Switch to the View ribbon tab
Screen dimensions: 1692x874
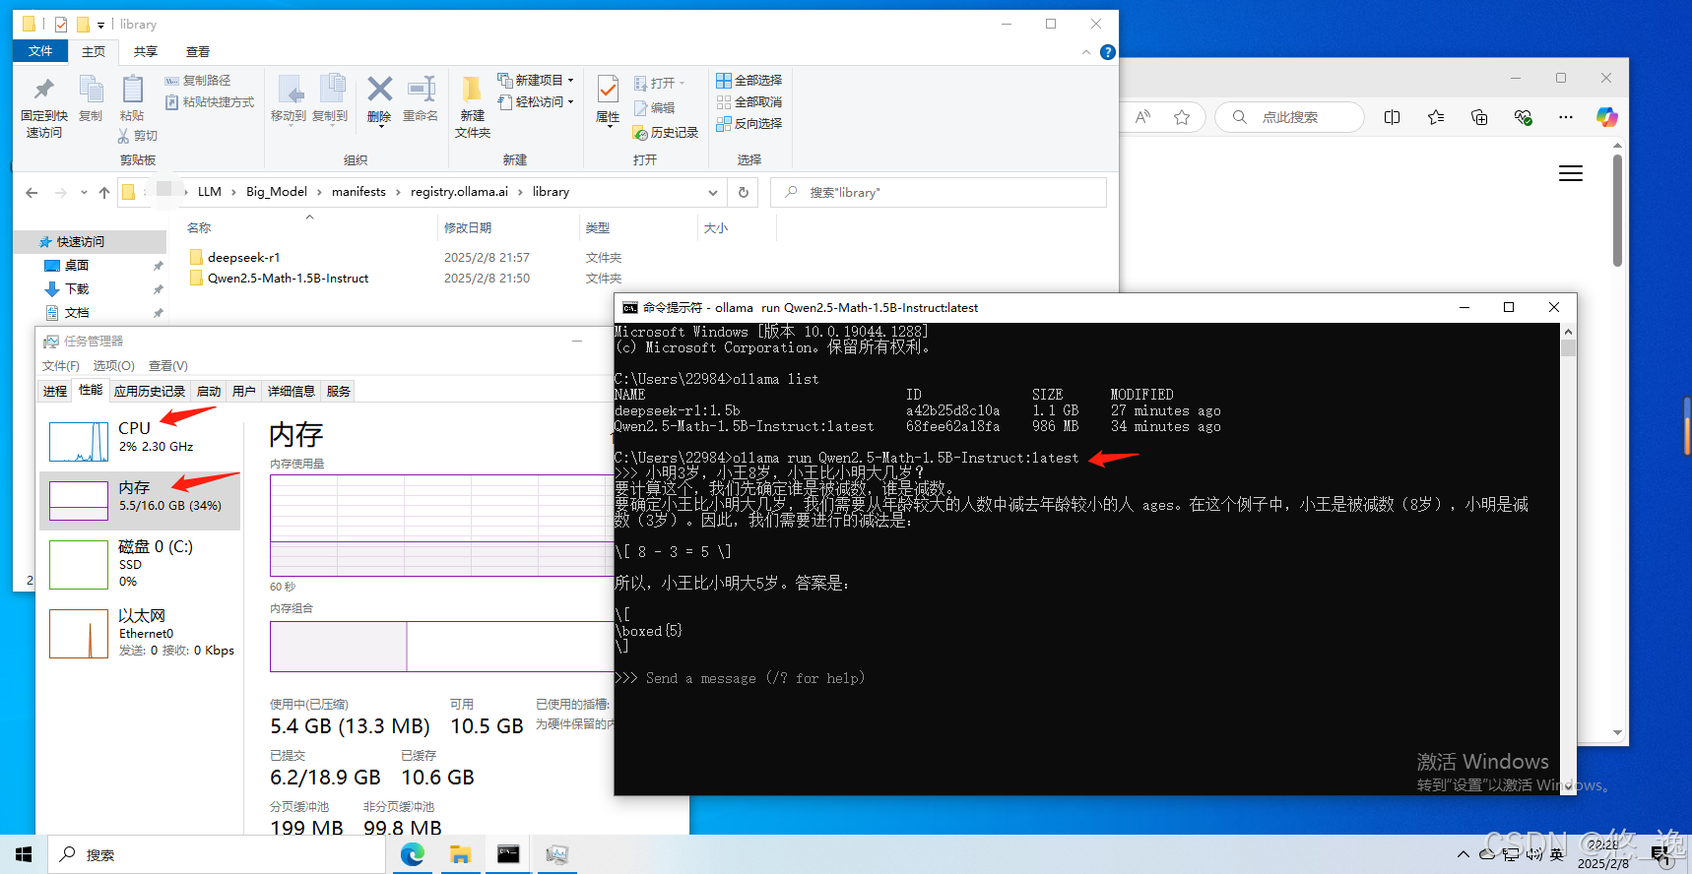[x=198, y=52]
